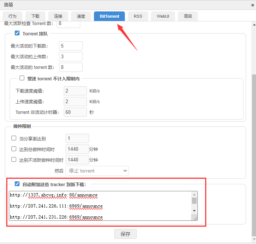Go to the 连接 tab
Screen dimensions: 256x244
(58, 16)
